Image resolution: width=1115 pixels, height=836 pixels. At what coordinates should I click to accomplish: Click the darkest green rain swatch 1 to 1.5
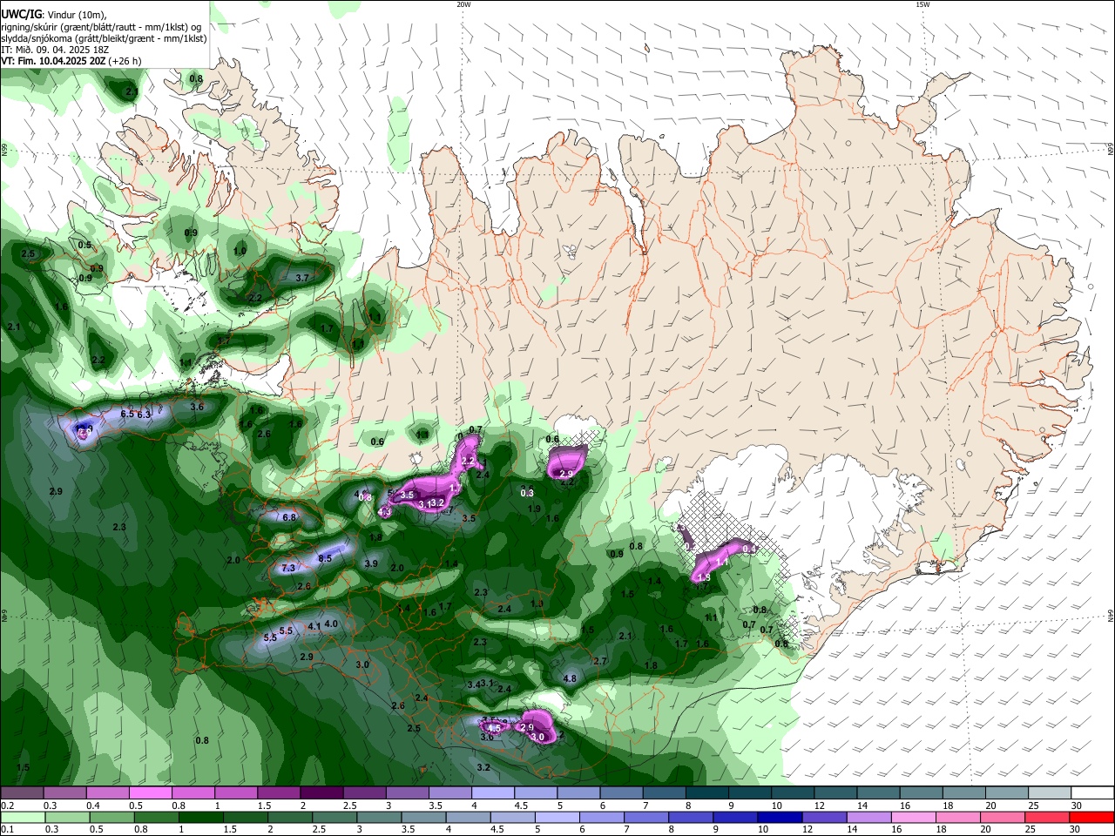tap(201, 818)
